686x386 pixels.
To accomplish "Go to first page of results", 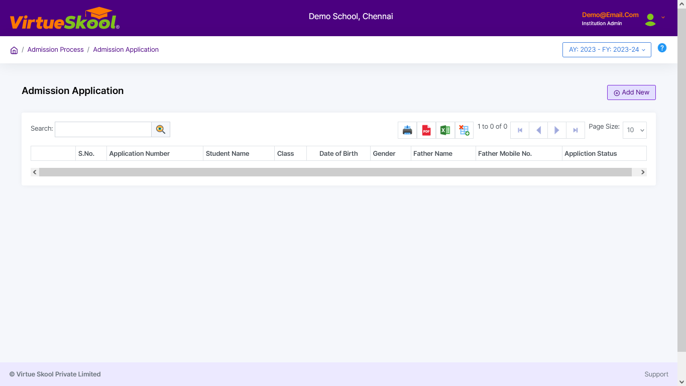I will coord(520,130).
